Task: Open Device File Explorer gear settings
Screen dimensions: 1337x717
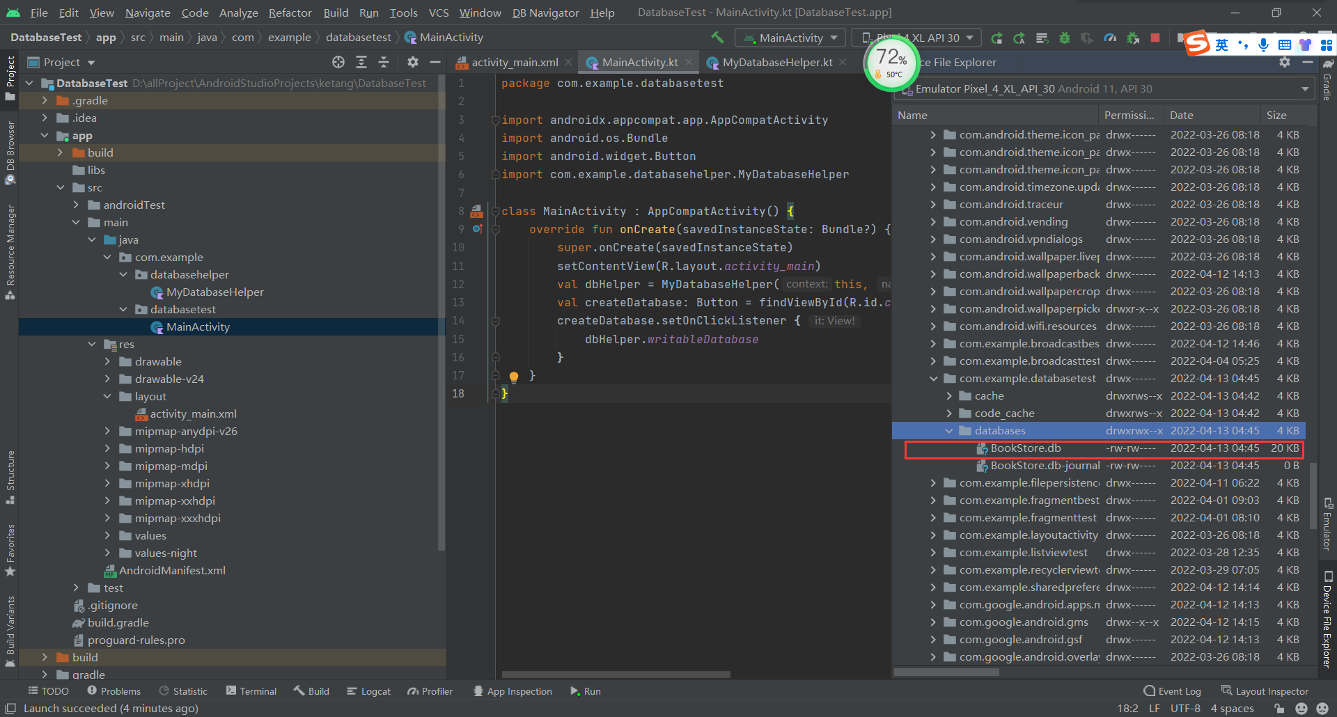Action: 1285,62
